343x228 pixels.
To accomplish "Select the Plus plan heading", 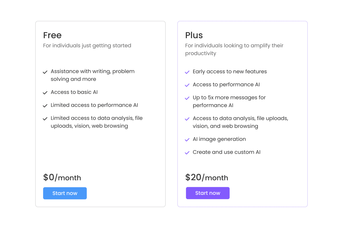I will [194, 35].
